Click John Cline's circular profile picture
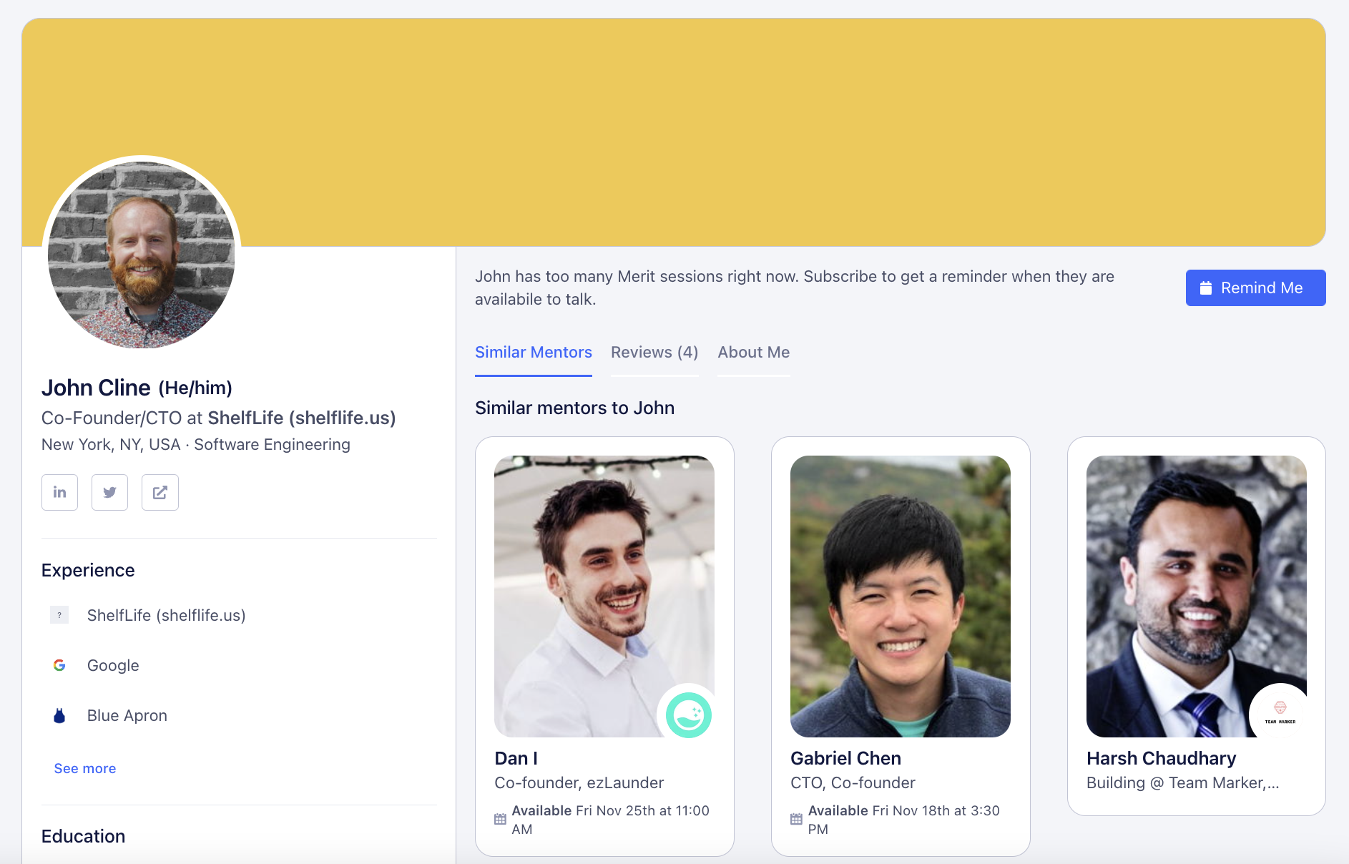The image size is (1349, 864). [142, 253]
